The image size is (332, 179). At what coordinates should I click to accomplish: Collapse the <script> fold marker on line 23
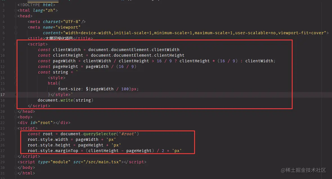[x=16, y=128]
